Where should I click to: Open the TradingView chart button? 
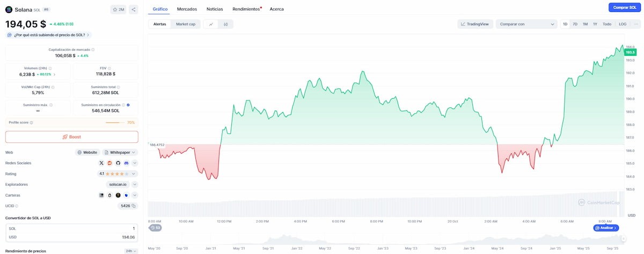coord(475,24)
